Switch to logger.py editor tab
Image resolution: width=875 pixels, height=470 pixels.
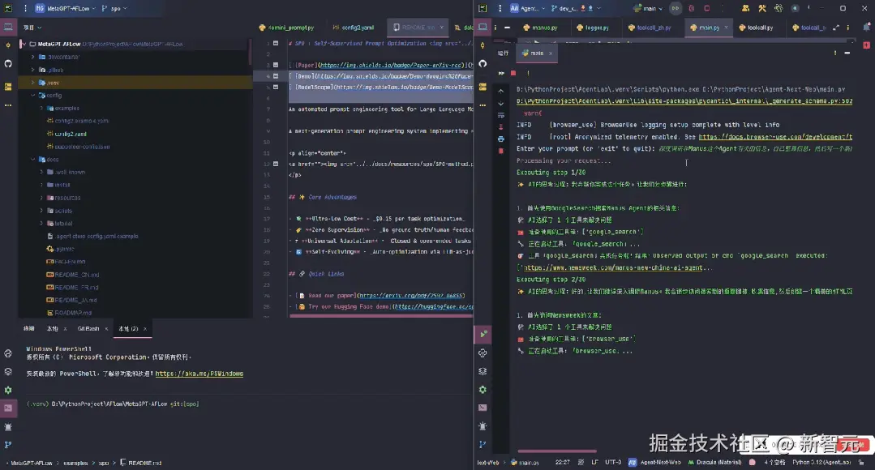(x=593, y=28)
